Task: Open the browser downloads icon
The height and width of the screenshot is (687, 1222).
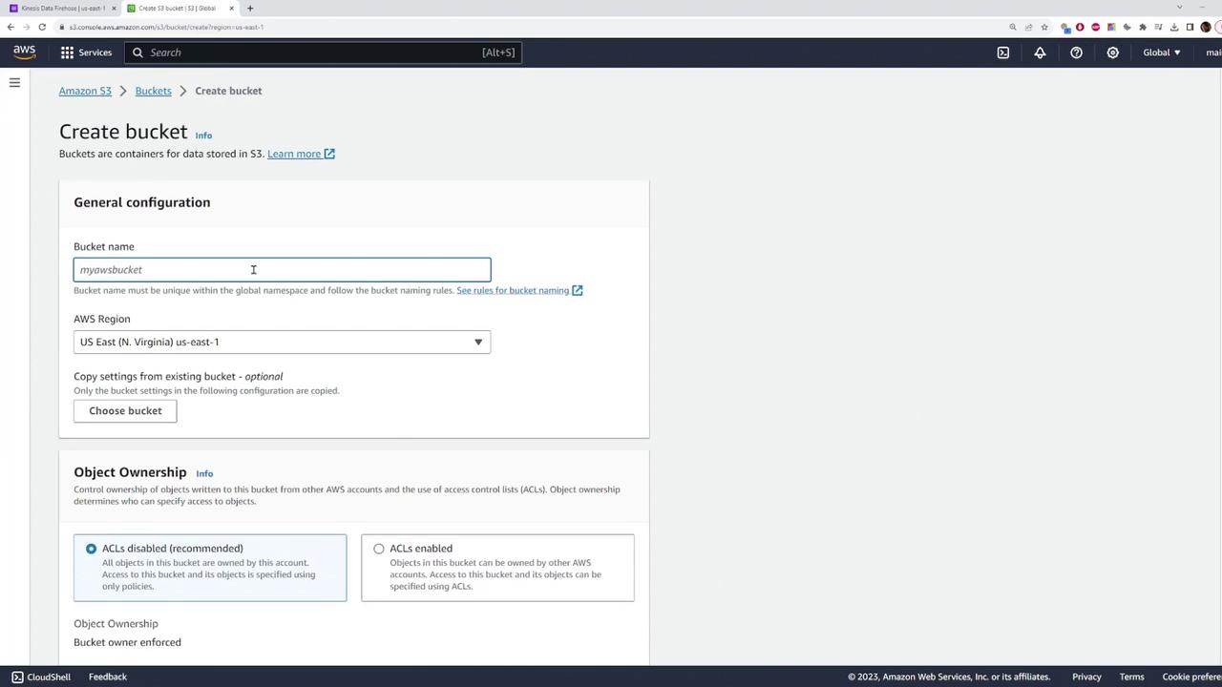Action: [1174, 27]
